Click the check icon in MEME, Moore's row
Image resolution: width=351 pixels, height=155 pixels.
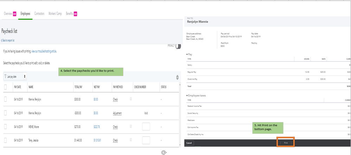[x=131, y=126]
